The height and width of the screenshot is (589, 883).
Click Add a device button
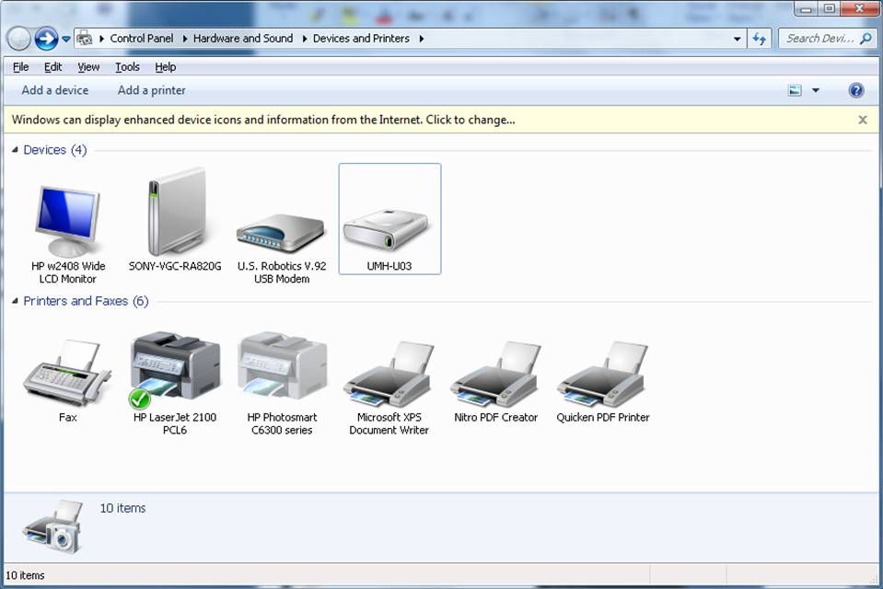point(55,90)
